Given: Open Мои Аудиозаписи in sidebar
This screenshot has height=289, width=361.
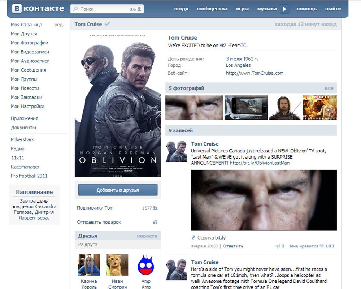Looking at the screenshot, I should click(x=30, y=61).
